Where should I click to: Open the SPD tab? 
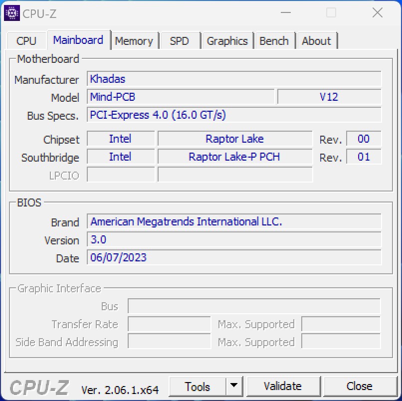coord(180,41)
